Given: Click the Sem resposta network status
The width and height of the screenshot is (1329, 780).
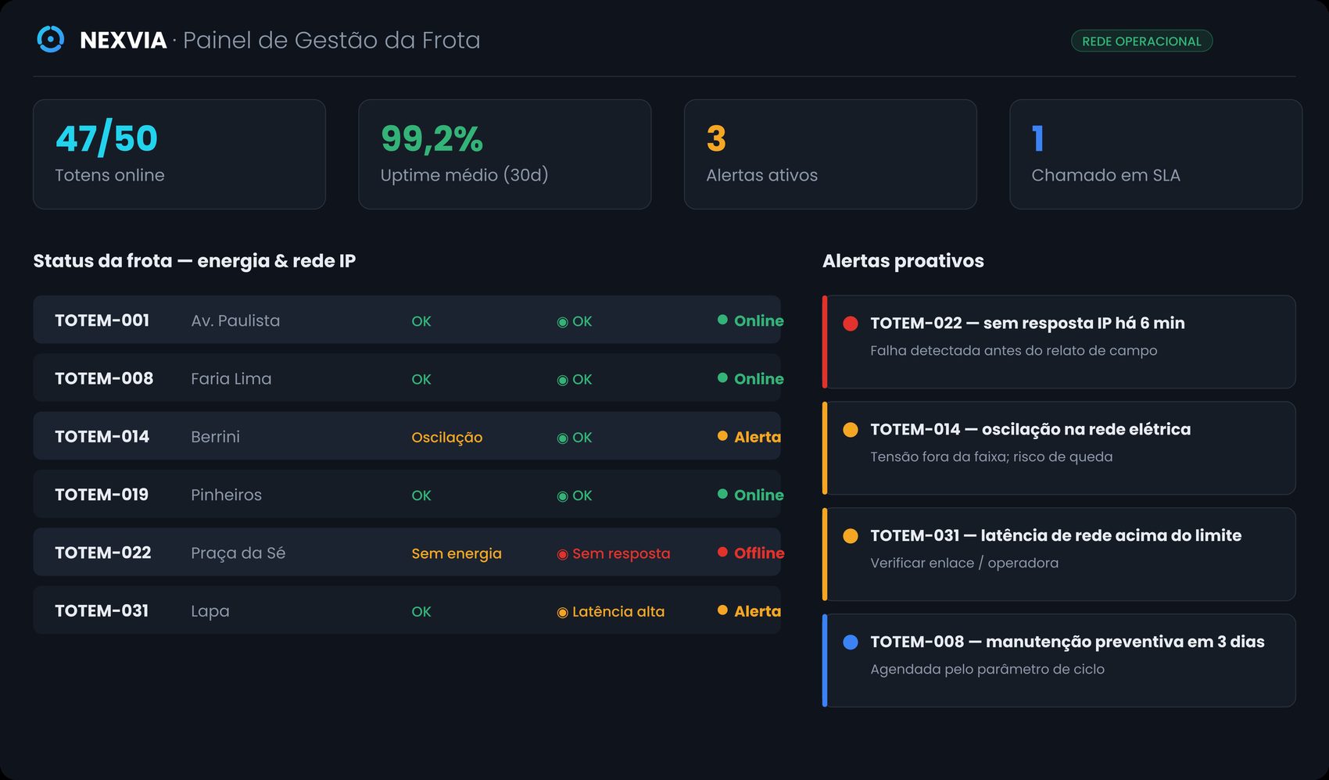Looking at the screenshot, I should [614, 553].
